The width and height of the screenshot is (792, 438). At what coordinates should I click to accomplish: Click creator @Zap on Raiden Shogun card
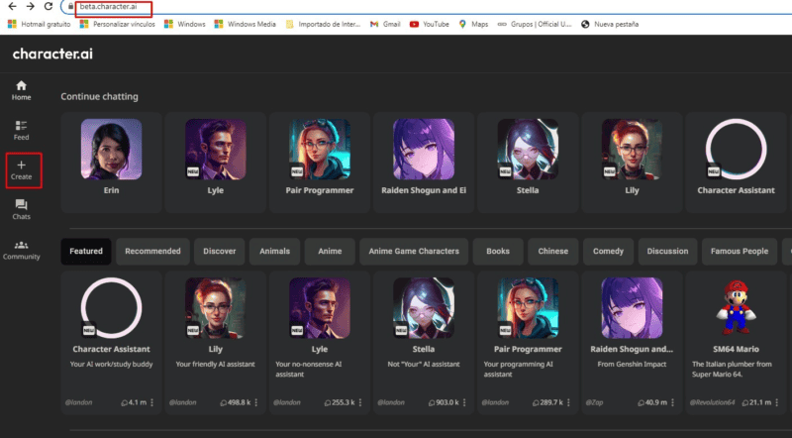tap(594, 402)
